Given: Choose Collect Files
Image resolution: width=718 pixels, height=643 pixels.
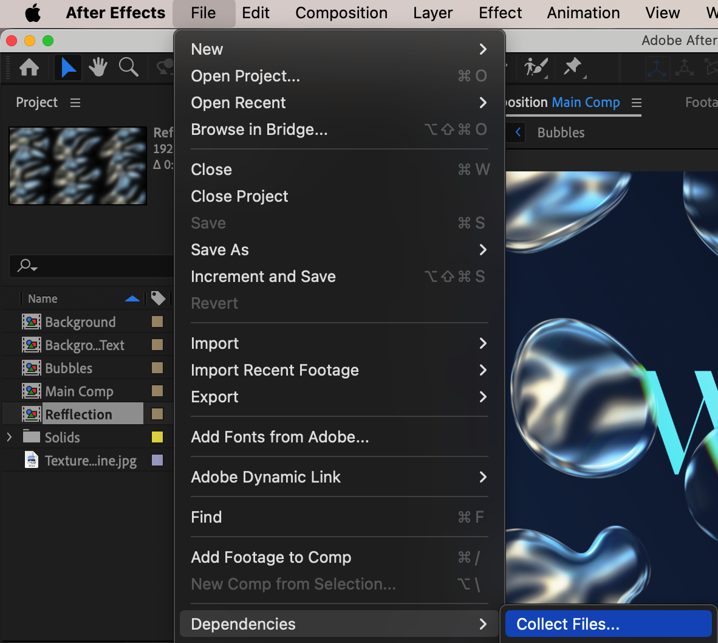Looking at the screenshot, I should (608, 624).
